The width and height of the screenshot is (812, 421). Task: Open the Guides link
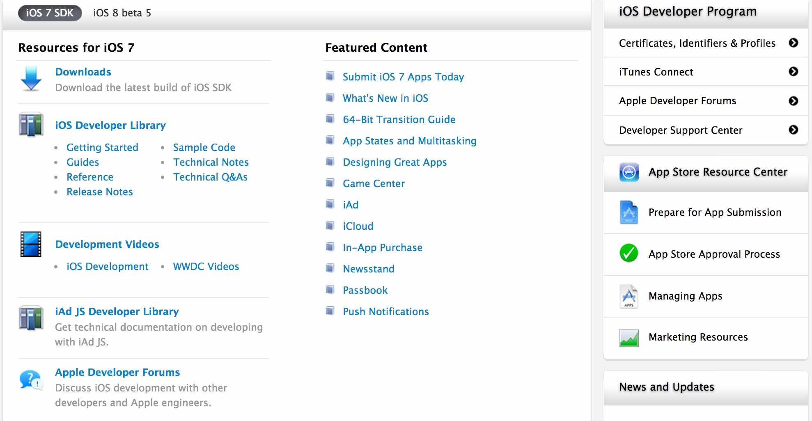coord(83,162)
